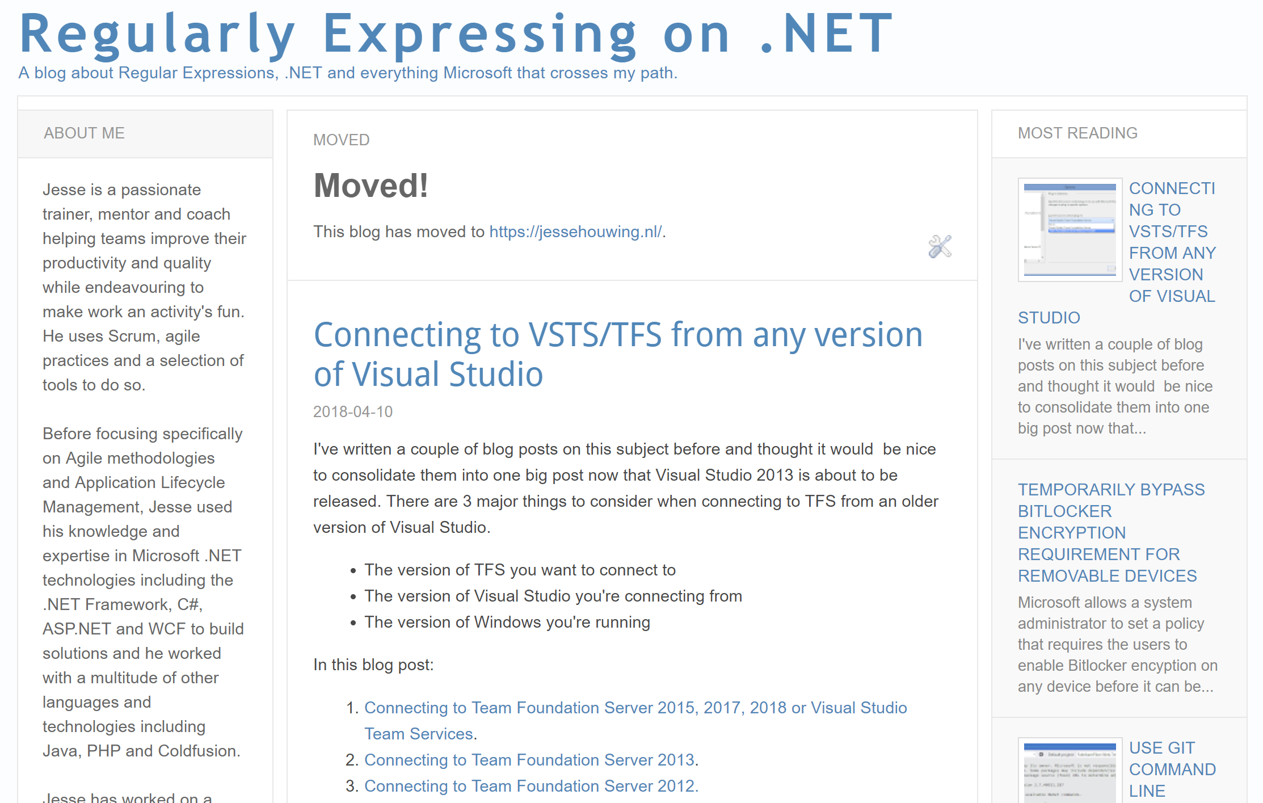Click the Jesse passionate trainer bio paragraph
The height and width of the screenshot is (803, 1263).
coord(144,287)
